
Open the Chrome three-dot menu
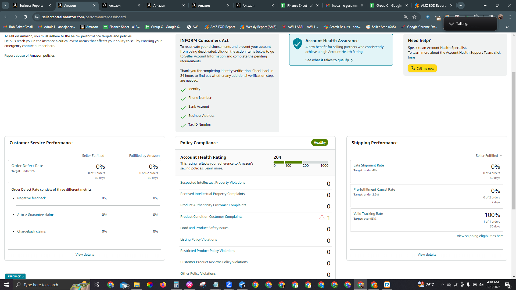coord(510,17)
